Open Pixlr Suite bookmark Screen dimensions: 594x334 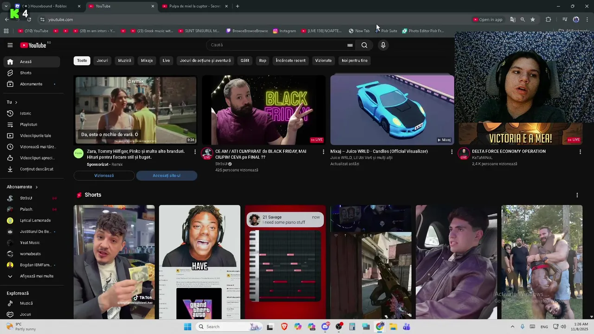386,31
